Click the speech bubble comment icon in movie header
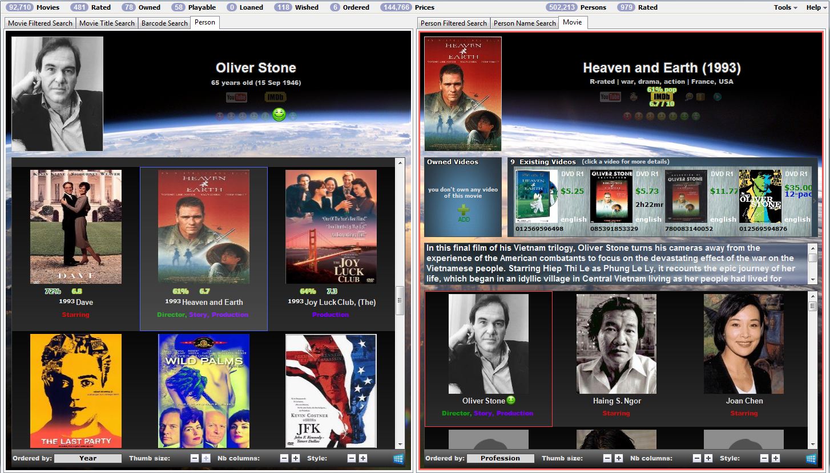 (x=690, y=97)
